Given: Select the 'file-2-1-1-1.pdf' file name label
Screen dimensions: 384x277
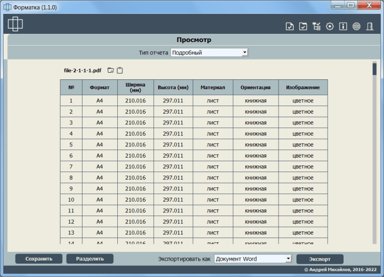Looking at the screenshot, I should click(82, 71).
